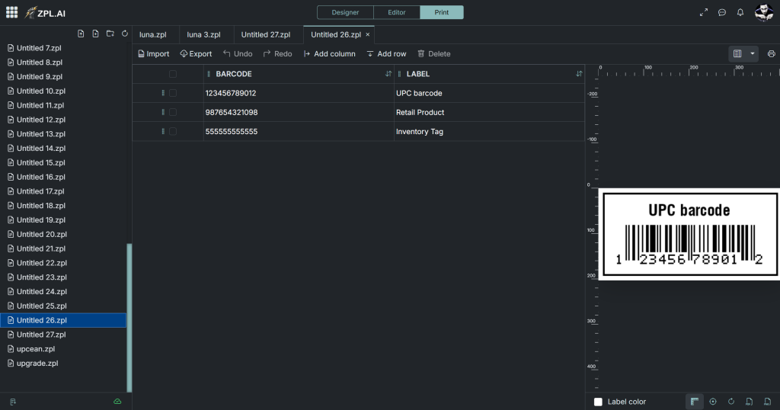Screen dimensions: 780x410
Task: Click drag handle of row 987654321098
Action: point(163,113)
